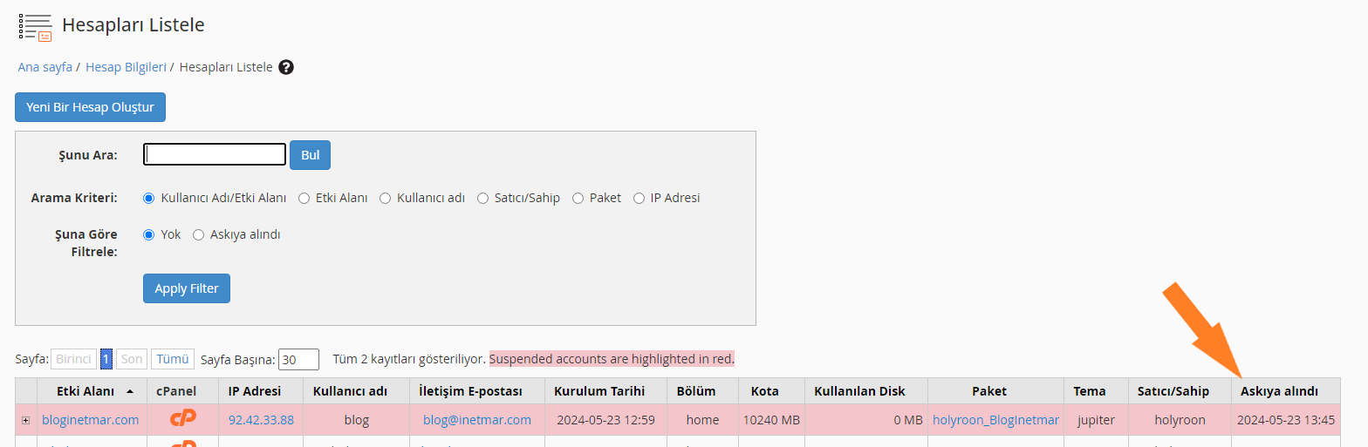
Task: Open the holyroon_BlogInetmar package link
Action: (995, 420)
